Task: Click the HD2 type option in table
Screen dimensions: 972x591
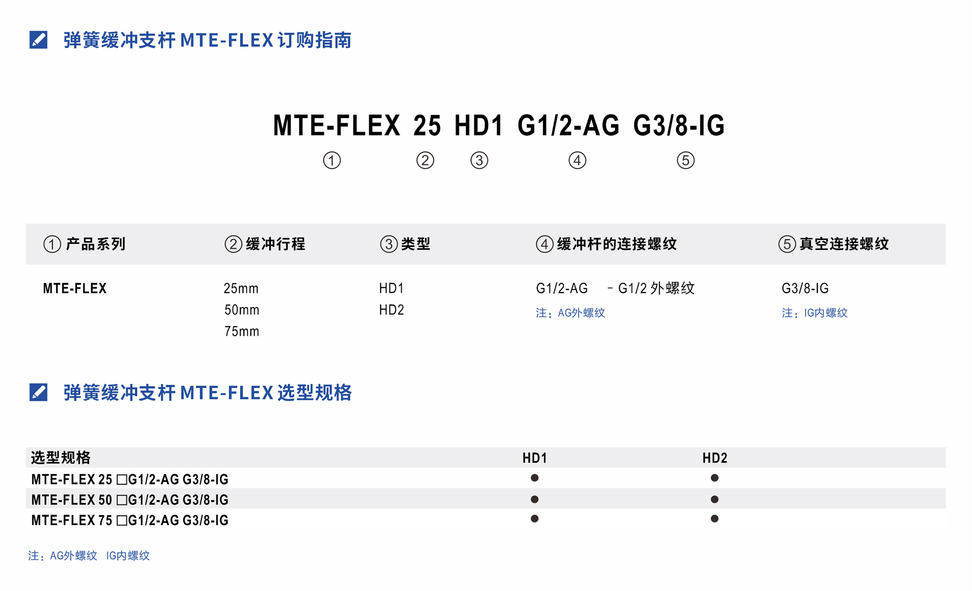Action: click(391, 310)
